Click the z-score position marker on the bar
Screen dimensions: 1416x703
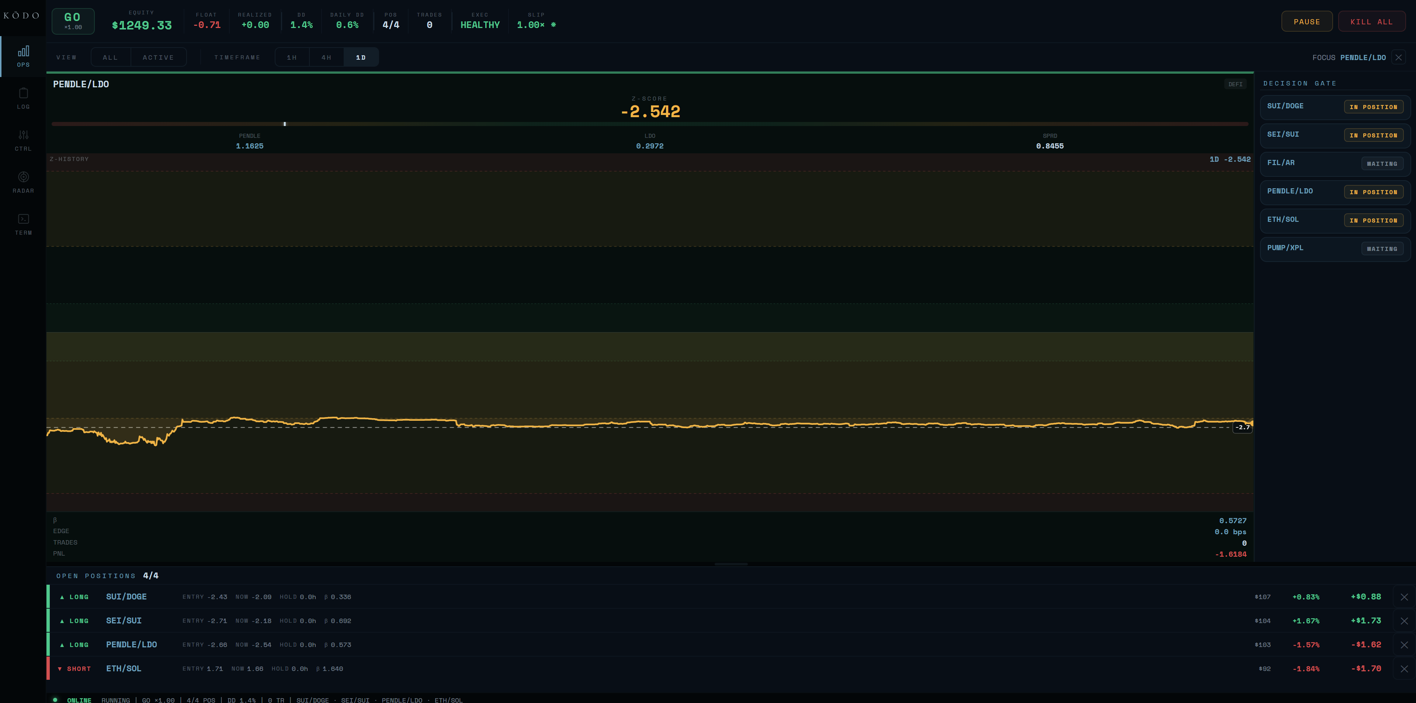pos(285,124)
